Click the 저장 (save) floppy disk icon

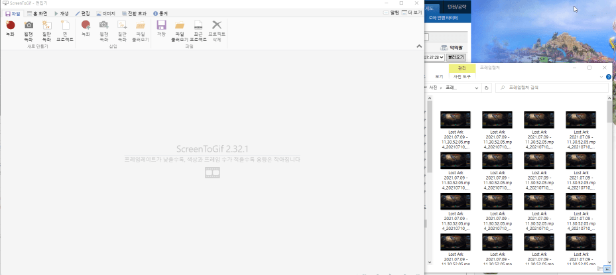(161, 30)
